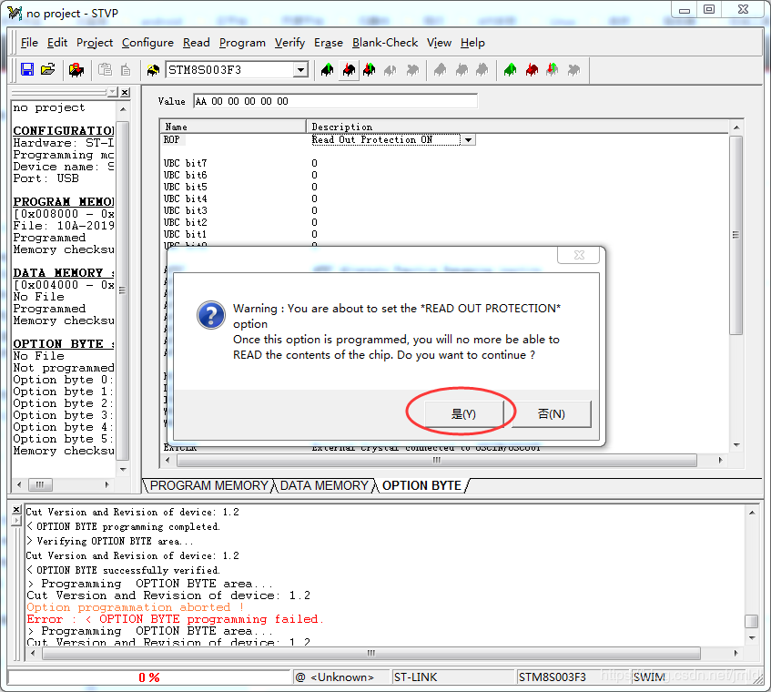Click the output log vertical scrollbar thumb

click(x=751, y=621)
